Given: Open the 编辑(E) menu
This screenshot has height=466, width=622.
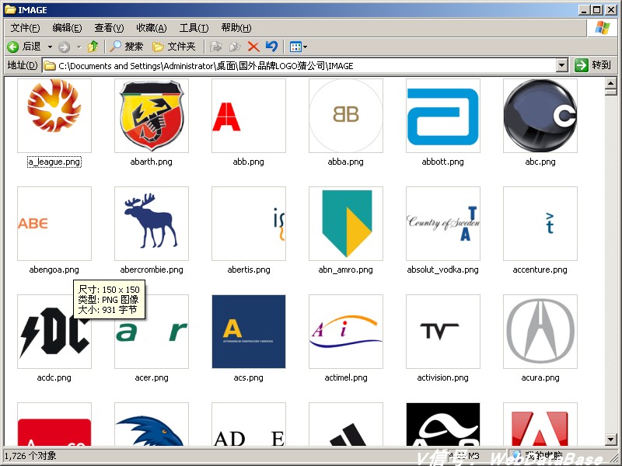Looking at the screenshot, I should pyautogui.click(x=67, y=28).
